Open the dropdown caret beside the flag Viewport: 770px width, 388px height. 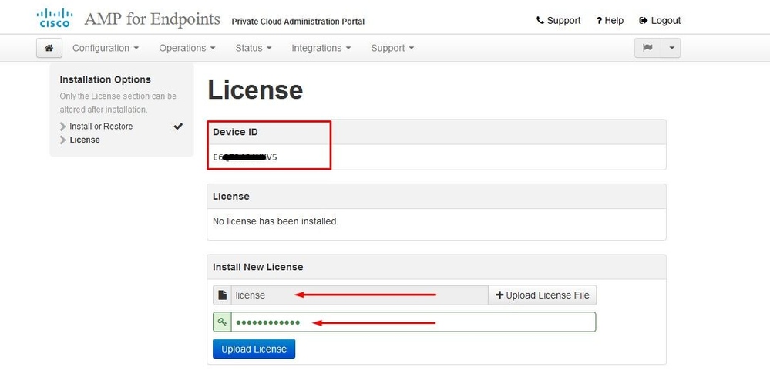coord(671,48)
